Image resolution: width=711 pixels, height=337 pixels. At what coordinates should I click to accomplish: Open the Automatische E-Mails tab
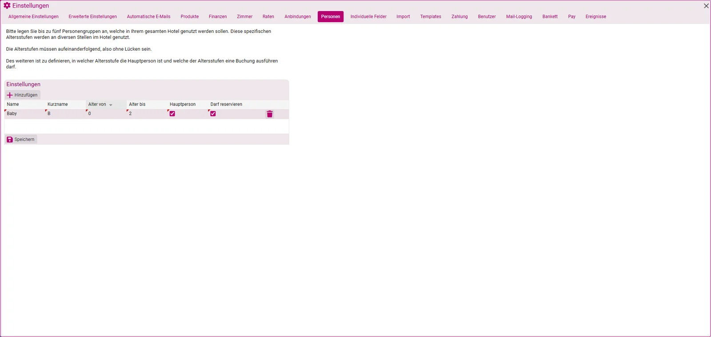[148, 17]
